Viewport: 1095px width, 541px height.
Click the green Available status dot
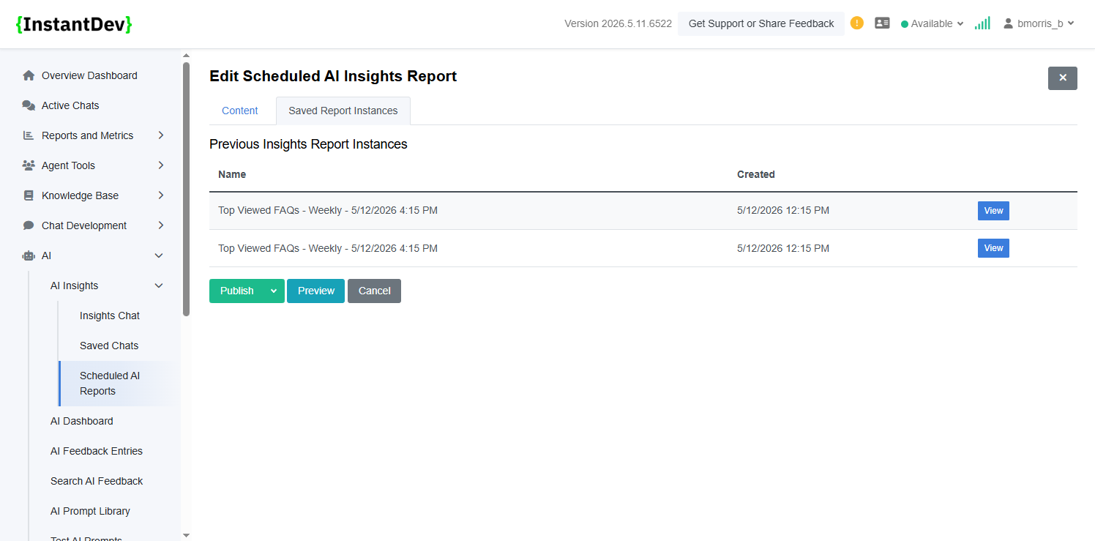905,24
